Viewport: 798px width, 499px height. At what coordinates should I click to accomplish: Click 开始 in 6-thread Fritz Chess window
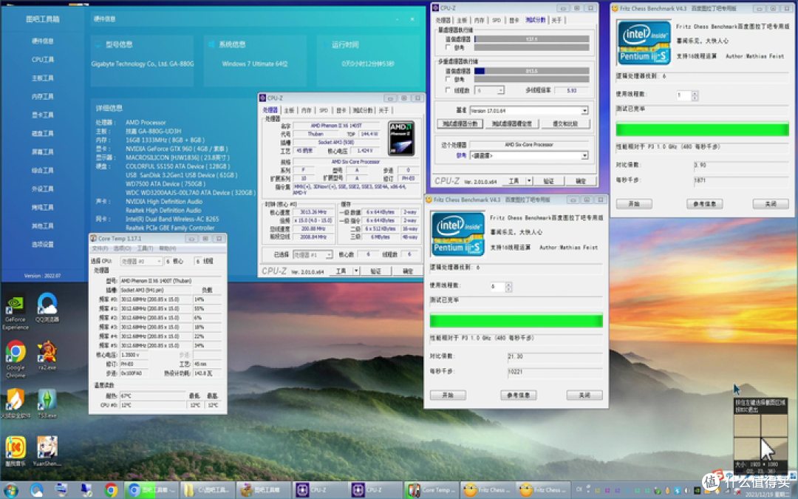448,395
